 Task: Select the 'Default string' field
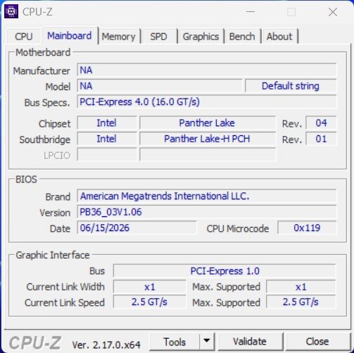tap(291, 86)
